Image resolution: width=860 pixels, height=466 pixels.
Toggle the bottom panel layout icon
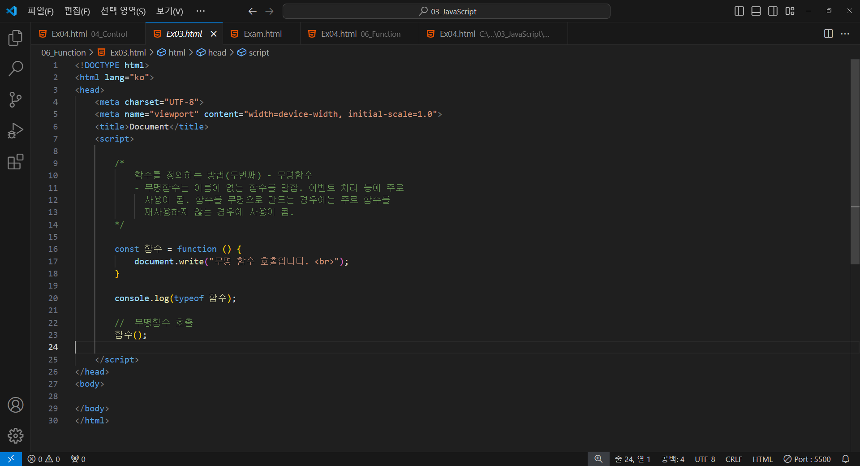[x=756, y=11]
